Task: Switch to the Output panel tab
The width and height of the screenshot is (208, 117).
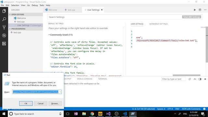Action: [x=68, y=79]
